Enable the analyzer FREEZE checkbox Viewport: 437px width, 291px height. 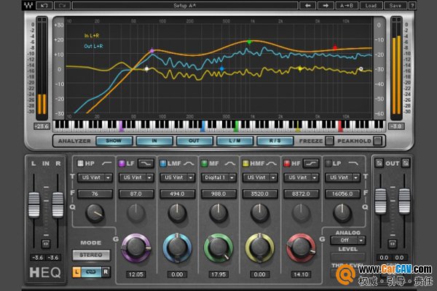point(329,141)
